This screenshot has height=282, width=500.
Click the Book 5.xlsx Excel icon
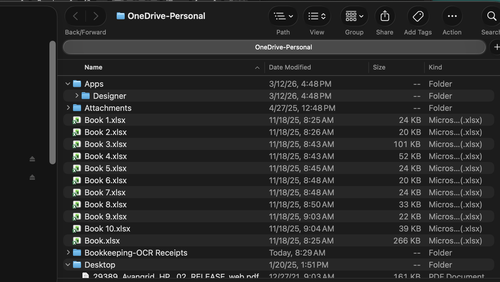click(77, 168)
